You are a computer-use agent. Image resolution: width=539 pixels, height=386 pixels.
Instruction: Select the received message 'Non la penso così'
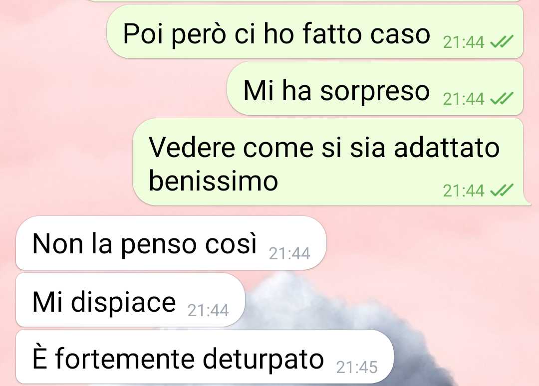(x=171, y=243)
